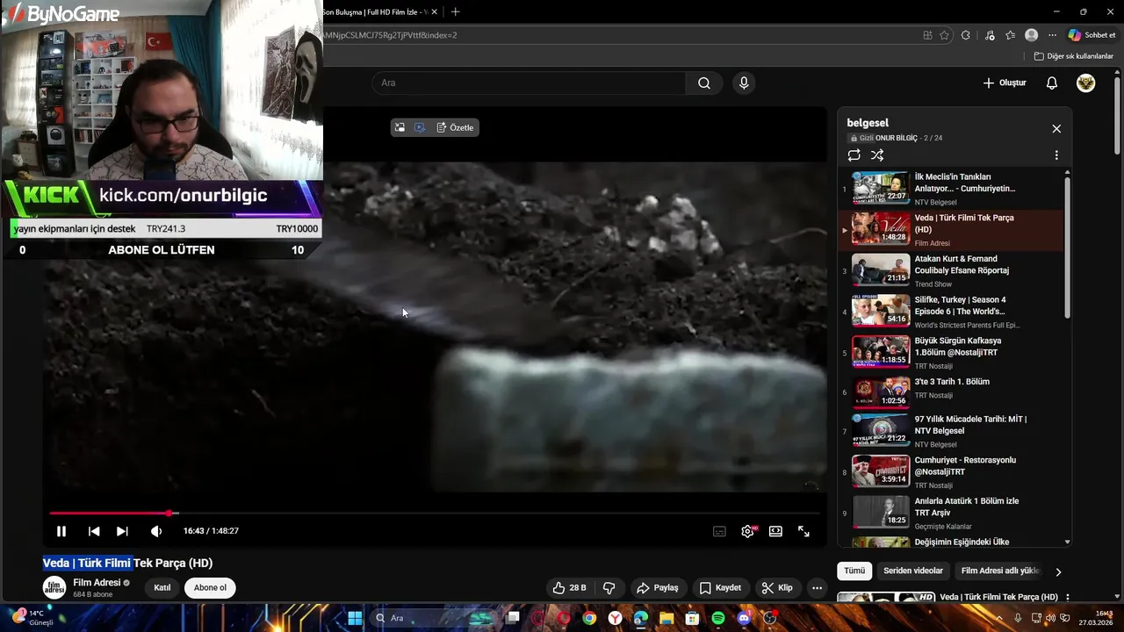The image size is (1124, 632).
Task: Mute the video volume speaker icon
Action: (x=156, y=531)
